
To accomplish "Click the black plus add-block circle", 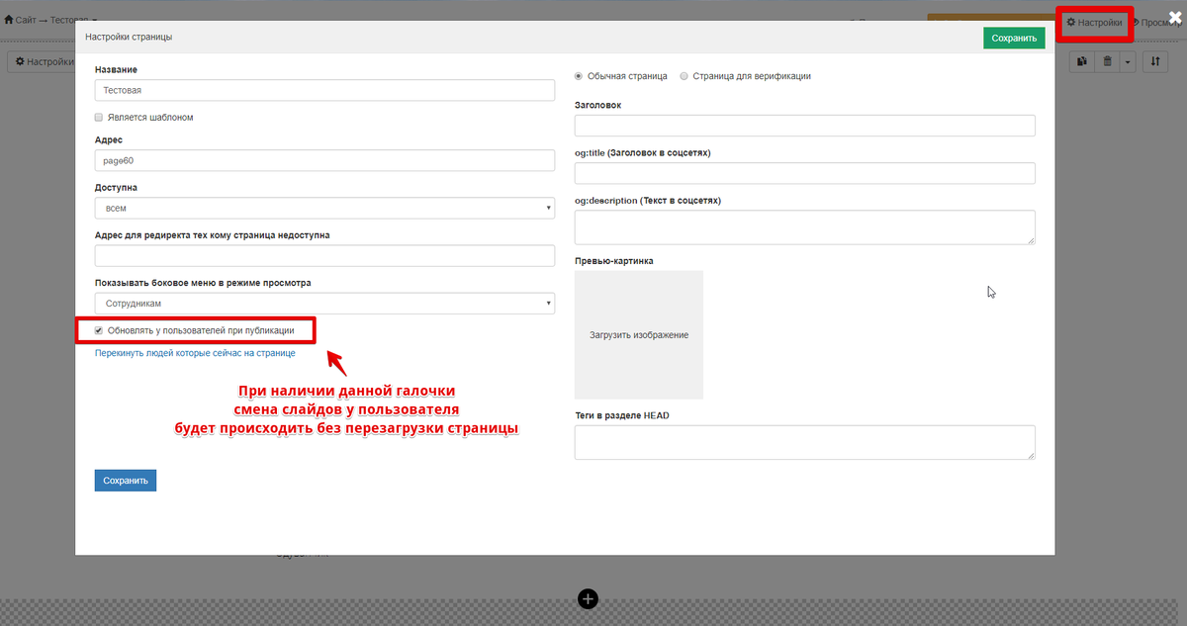I will [x=588, y=598].
